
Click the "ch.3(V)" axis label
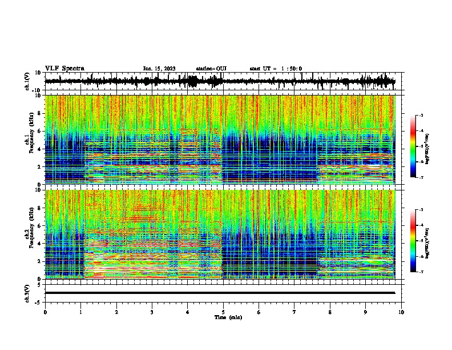click(27, 293)
